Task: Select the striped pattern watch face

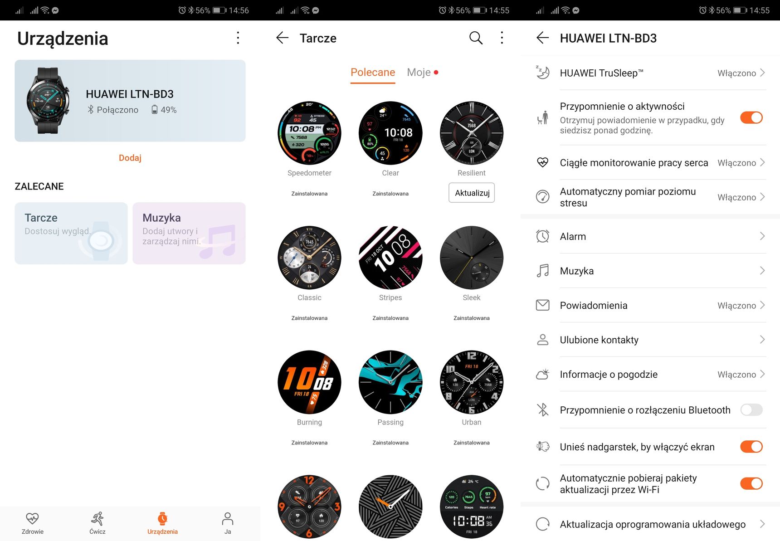Action: click(390, 507)
